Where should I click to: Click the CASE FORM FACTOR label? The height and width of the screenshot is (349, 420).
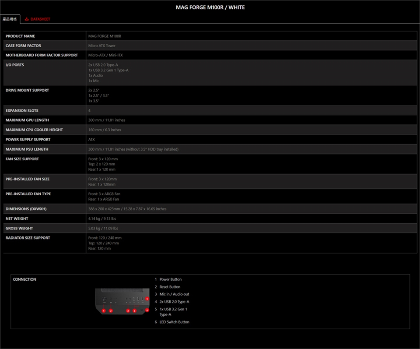click(x=23, y=46)
